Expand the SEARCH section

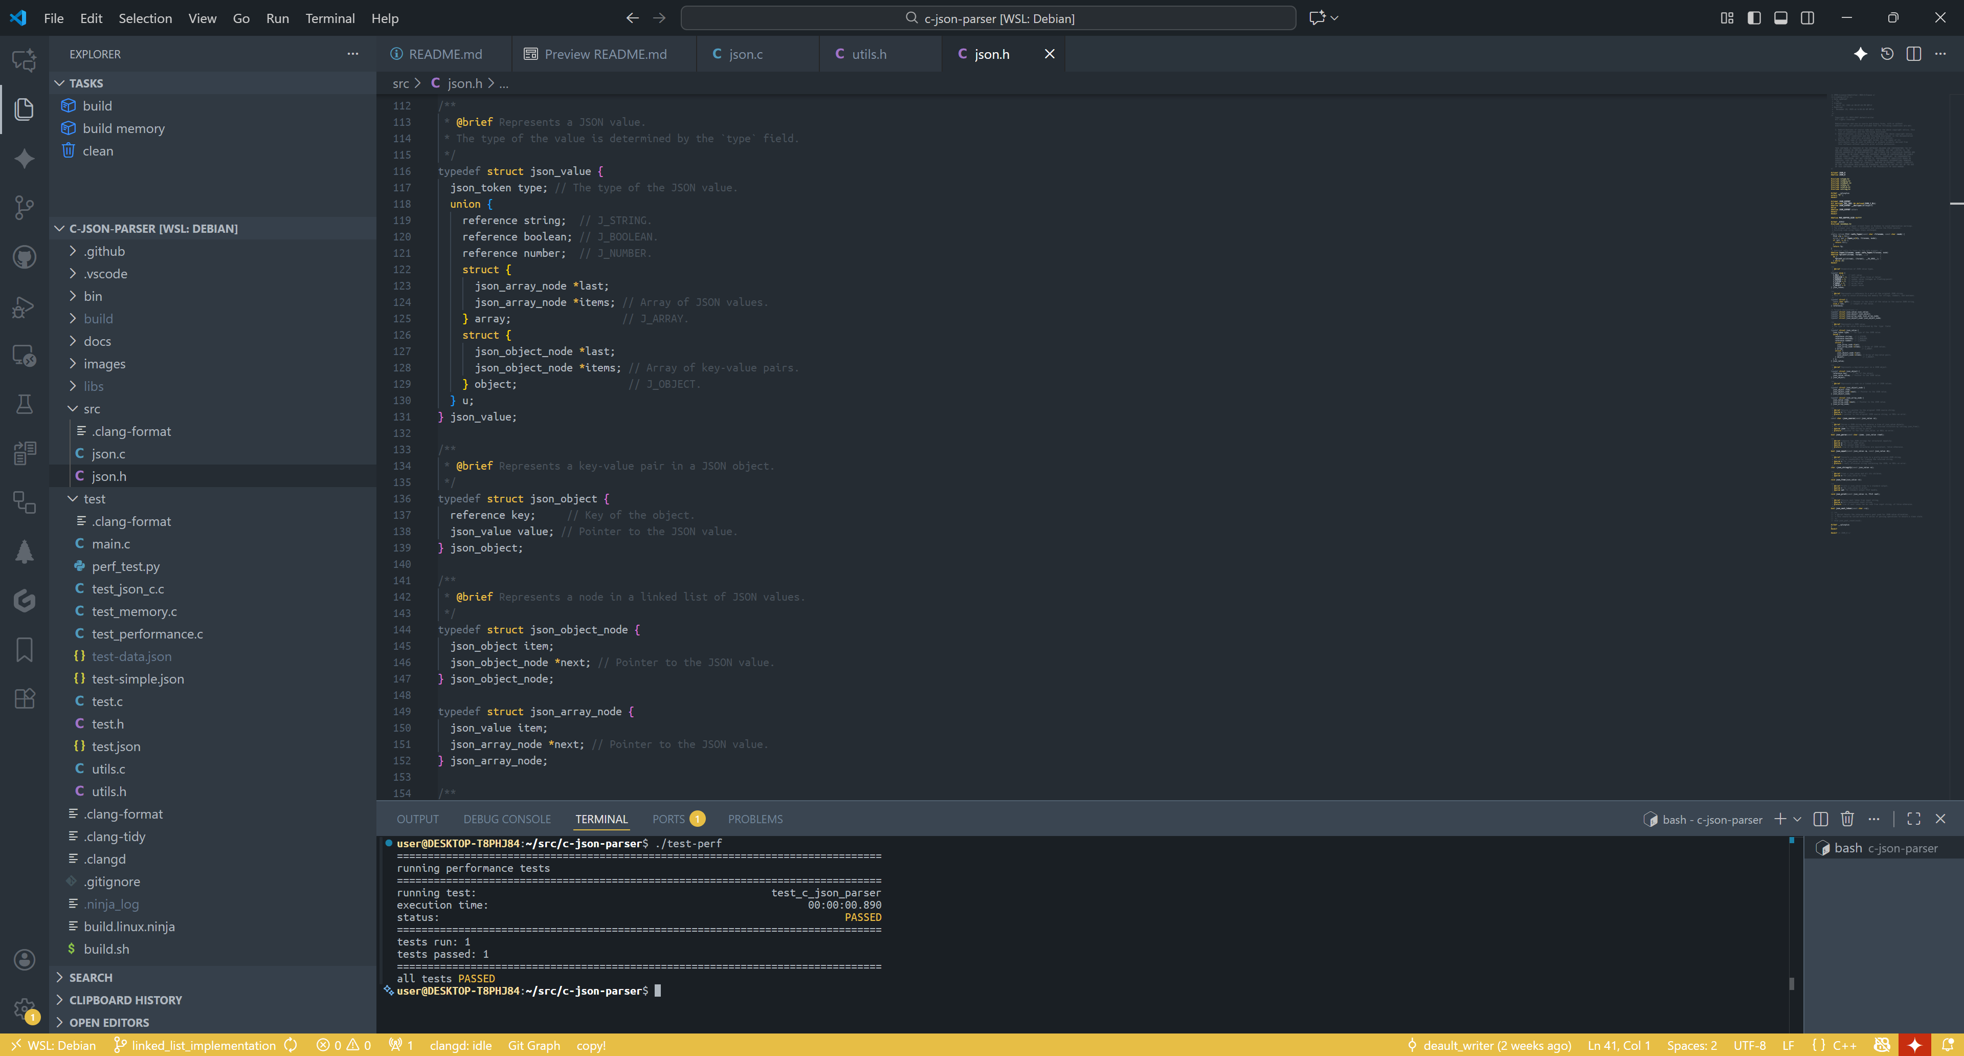213,978
